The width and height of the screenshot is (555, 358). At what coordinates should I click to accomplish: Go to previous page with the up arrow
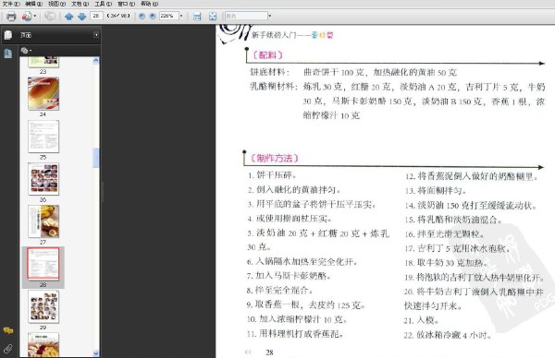click(69, 17)
